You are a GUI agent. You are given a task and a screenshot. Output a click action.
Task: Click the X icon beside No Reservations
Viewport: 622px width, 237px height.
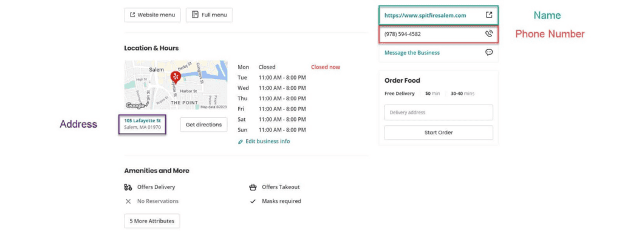click(128, 201)
